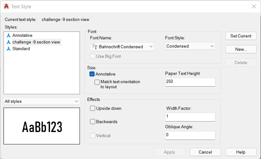Click the AaBb123 font preview box
The width and height of the screenshot is (261, 159).
tap(42, 126)
